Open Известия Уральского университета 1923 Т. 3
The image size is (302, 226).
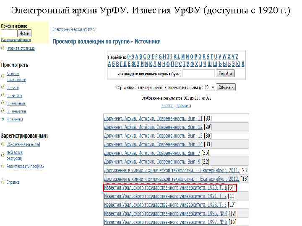click(165, 205)
